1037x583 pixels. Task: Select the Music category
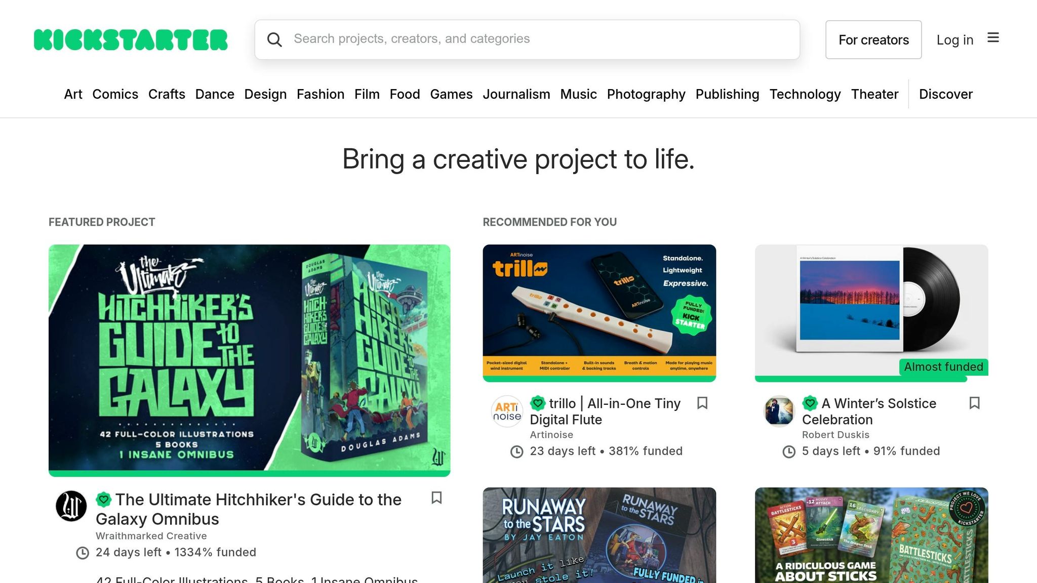pyautogui.click(x=578, y=94)
